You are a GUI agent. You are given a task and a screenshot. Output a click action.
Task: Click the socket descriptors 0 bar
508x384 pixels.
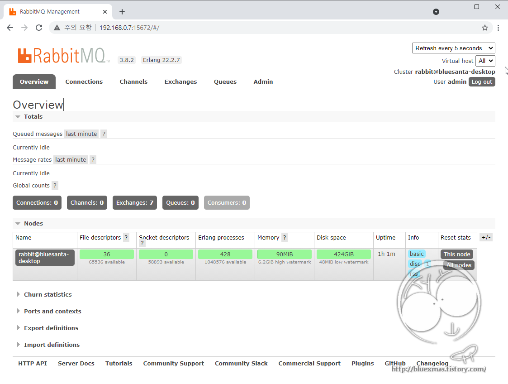[x=166, y=254]
